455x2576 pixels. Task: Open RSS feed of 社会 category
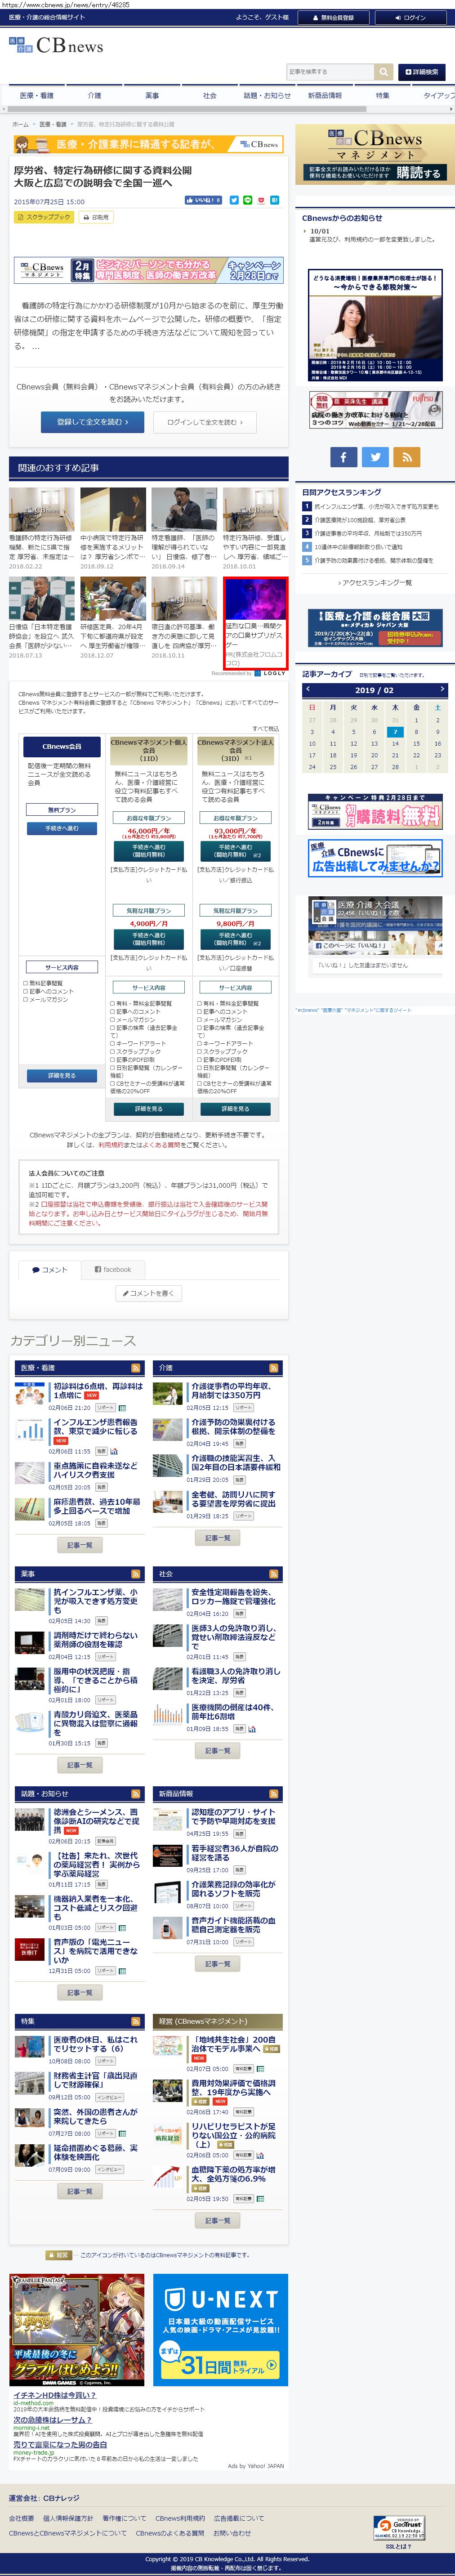(274, 1573)
